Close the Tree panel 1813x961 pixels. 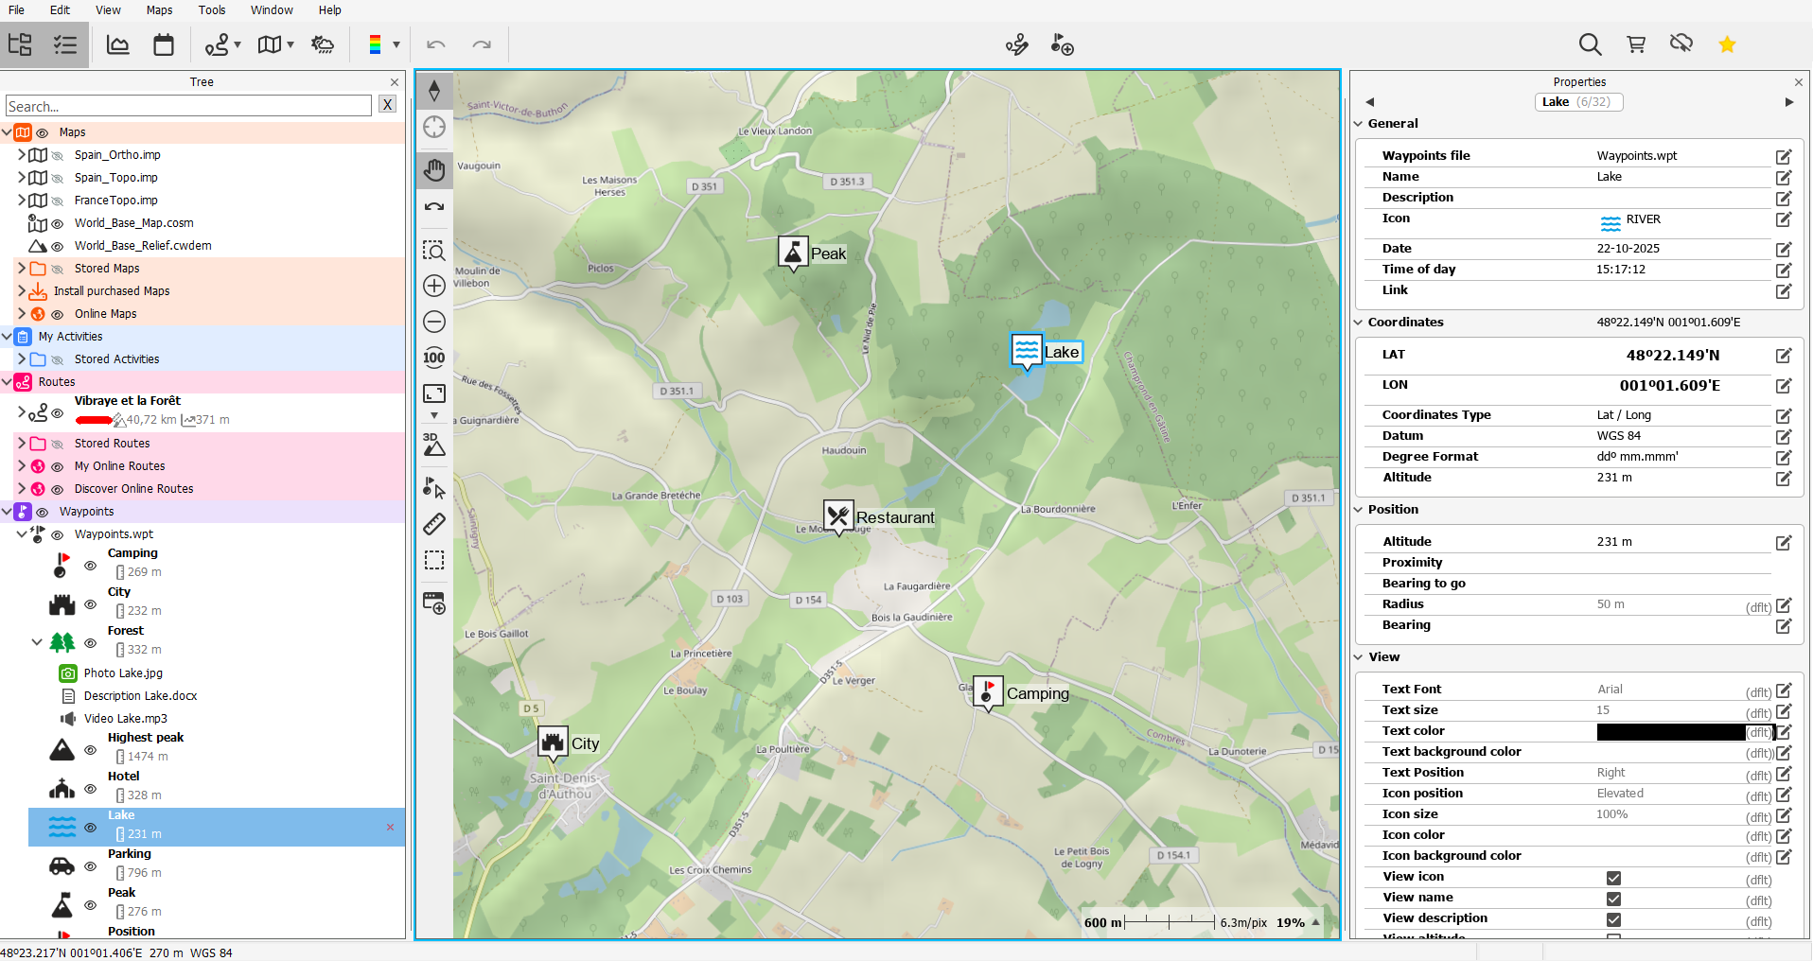(395, 82)
